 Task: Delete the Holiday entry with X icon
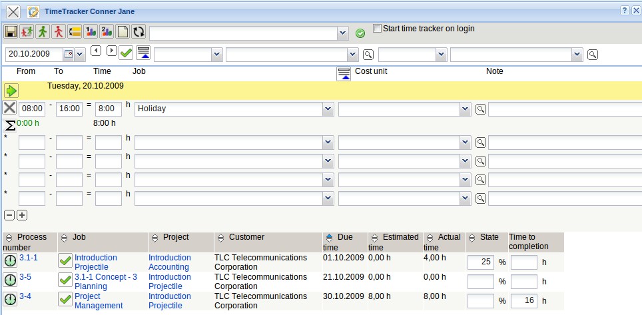tap(10, 108)
